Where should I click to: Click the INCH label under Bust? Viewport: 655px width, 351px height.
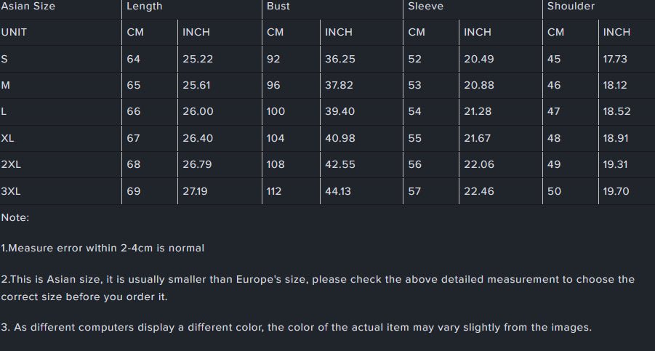point(338,32)
